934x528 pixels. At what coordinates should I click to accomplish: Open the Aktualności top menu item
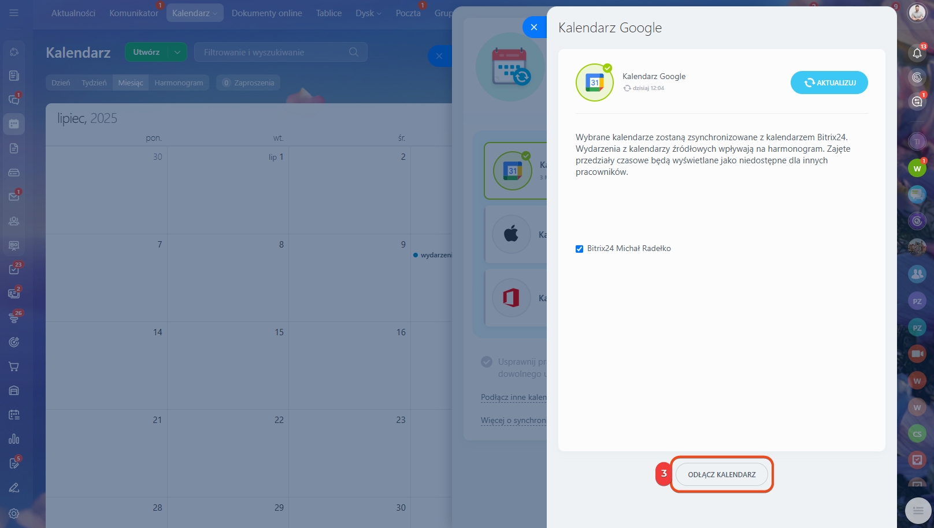pyautogui.click(x=73, y=13)
